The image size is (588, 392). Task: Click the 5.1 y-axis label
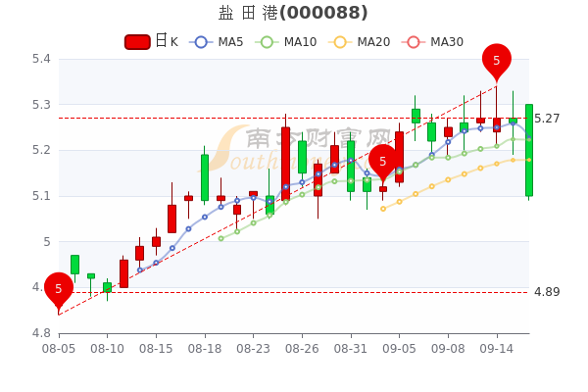pos(41,196)
